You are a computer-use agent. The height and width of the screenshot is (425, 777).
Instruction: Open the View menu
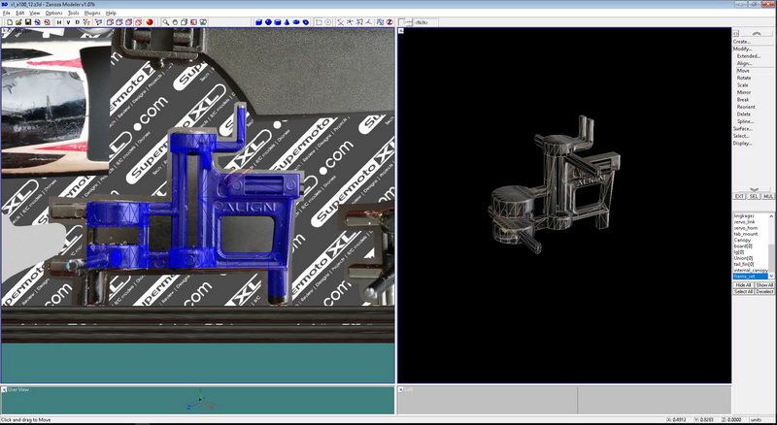point(35,13)
